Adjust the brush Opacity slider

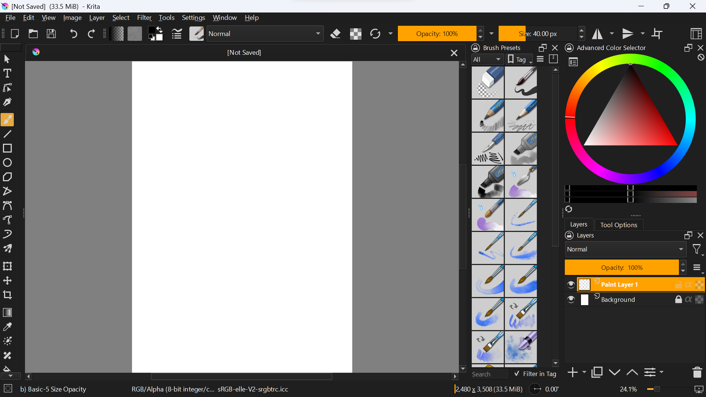pos(437,34)
